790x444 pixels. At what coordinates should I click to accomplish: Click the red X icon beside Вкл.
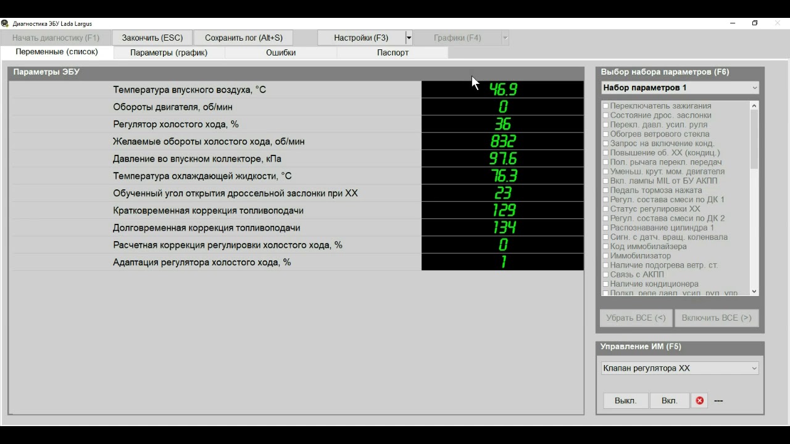pos(699,401)
